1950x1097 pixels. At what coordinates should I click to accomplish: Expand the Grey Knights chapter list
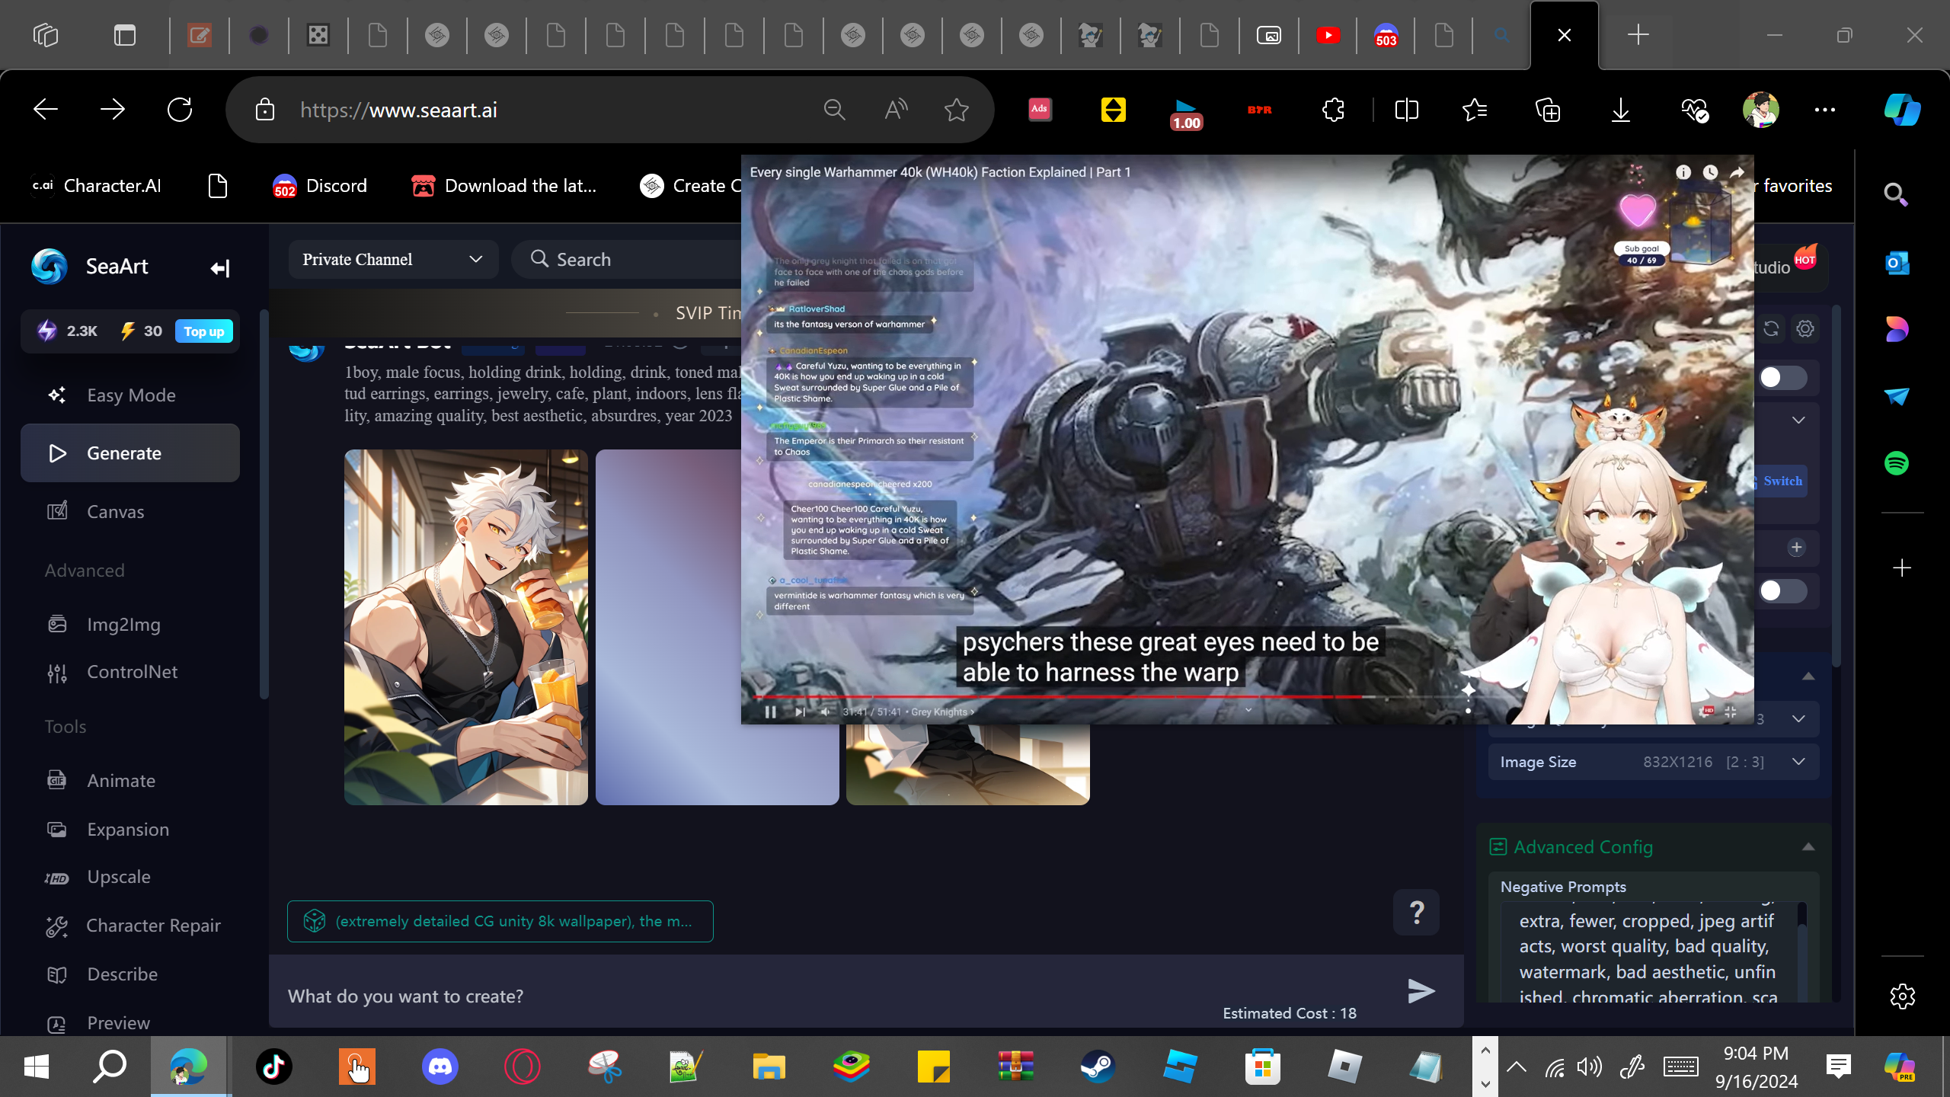click(x=943, y=712)
